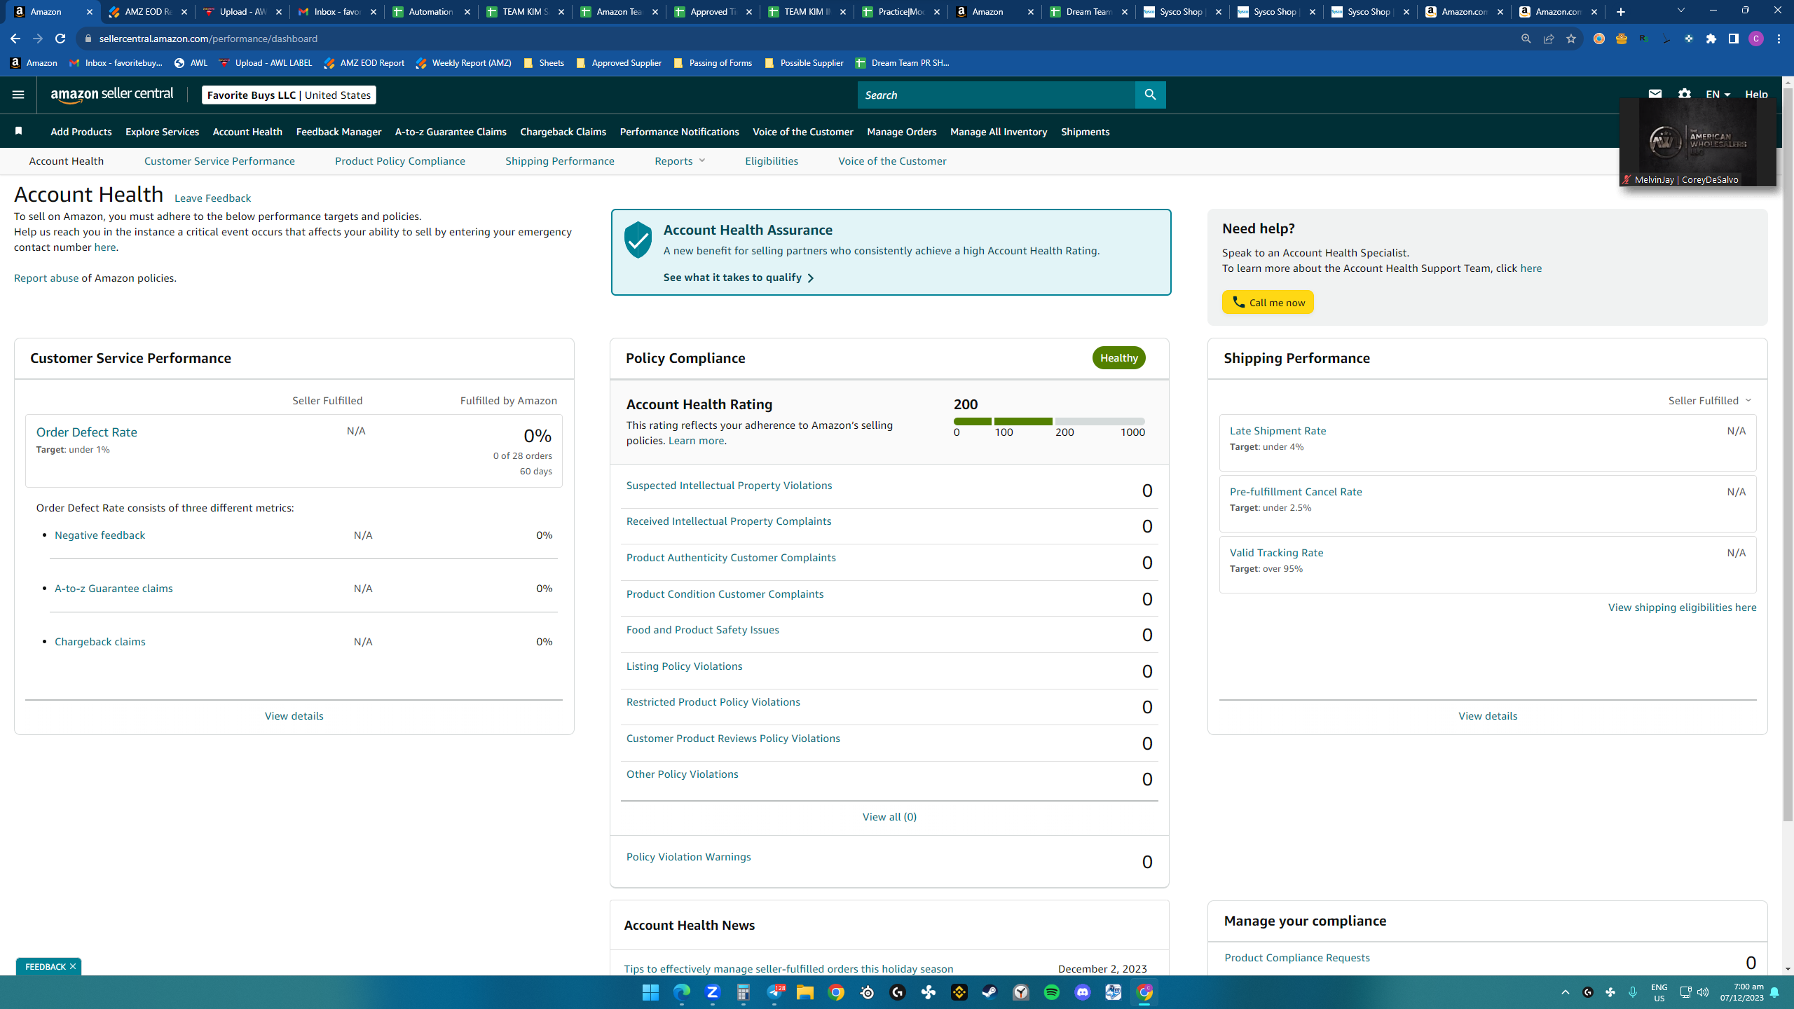Screen dimensions: 1794x1009
Task: Click the Healthy status badge
Action: click(1118, 358)
